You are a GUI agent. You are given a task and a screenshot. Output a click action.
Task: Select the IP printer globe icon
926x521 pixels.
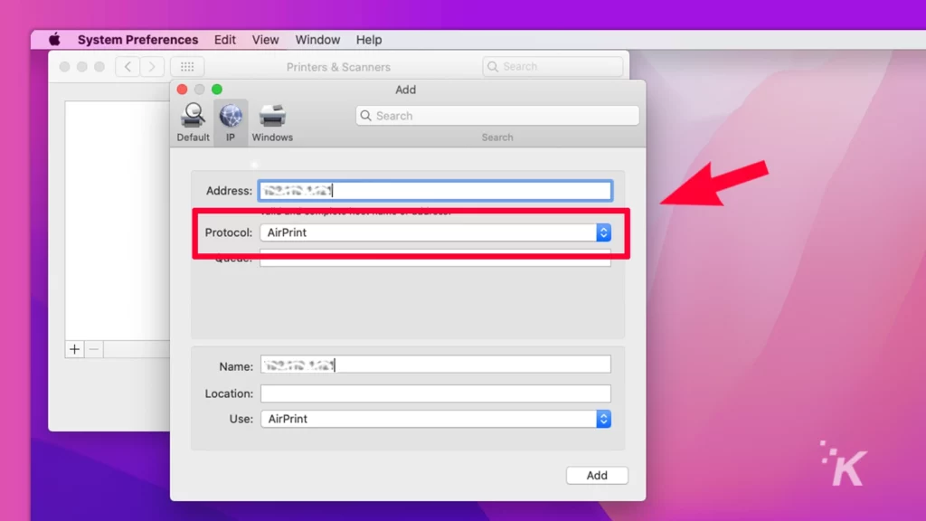[231, 115]
